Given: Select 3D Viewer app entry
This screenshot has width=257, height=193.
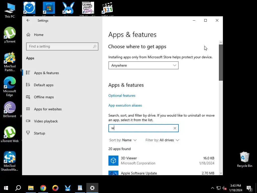Looking at the screenshot, I should (161, 161).
